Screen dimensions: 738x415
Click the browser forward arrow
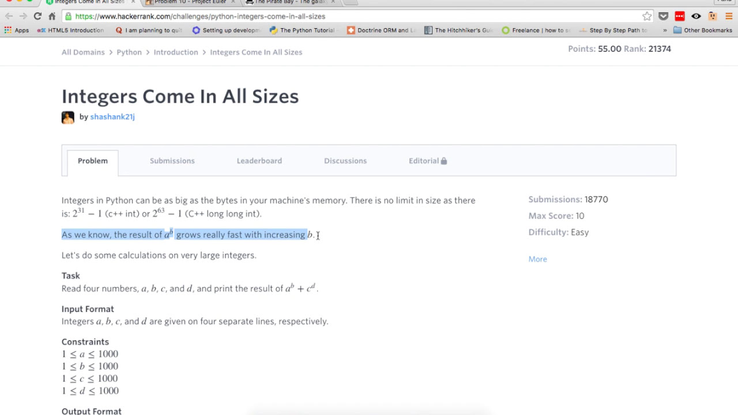pos(23,16)
